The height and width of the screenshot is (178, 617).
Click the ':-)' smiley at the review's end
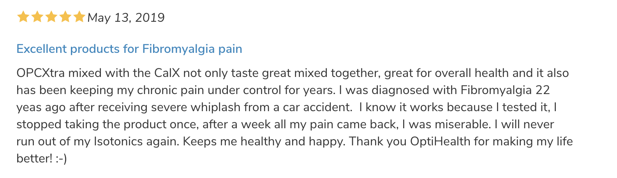62,159
